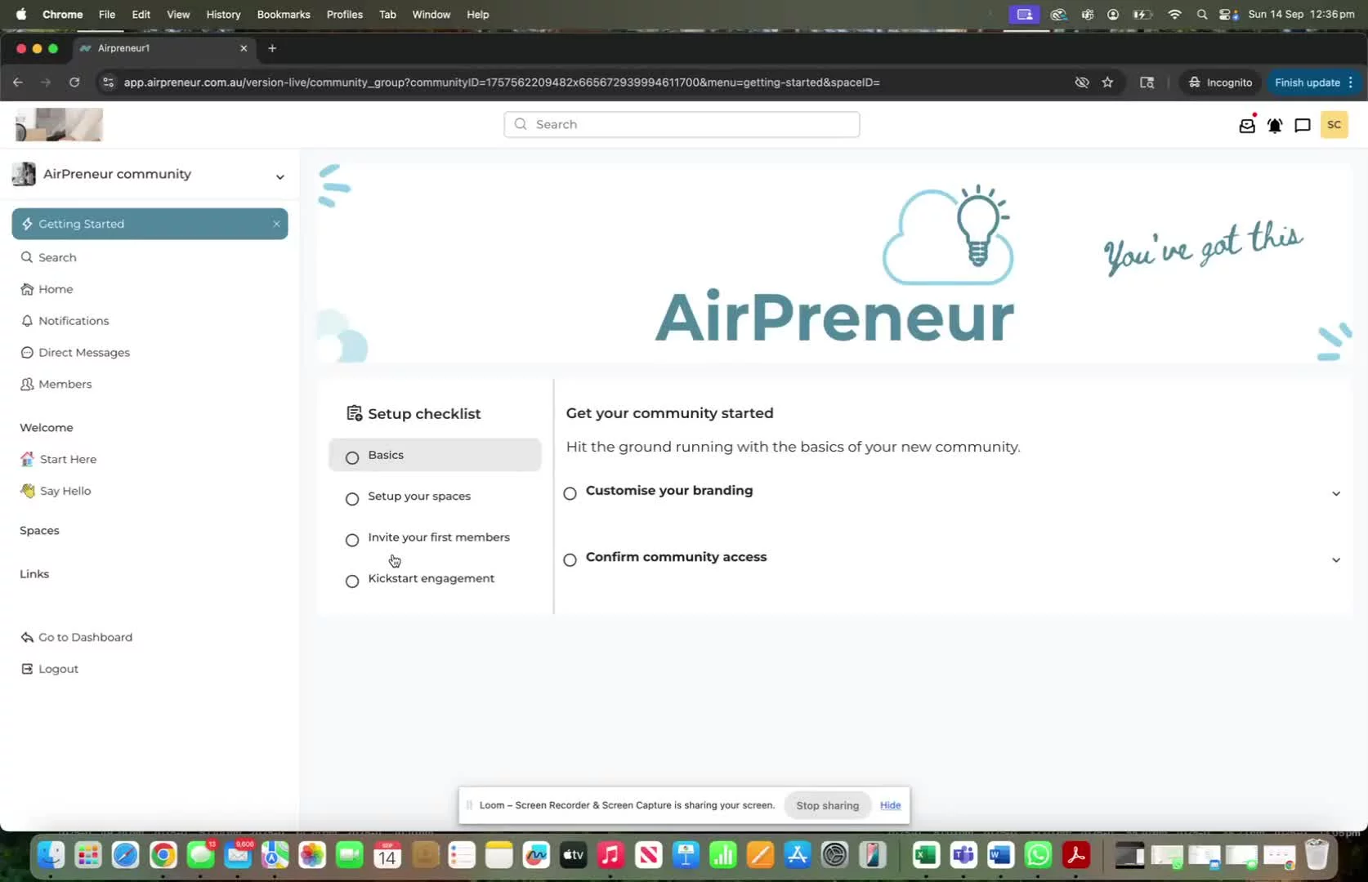Open the Wi-Fi status menu icon
The height and width of the screenshot is (882, 1368).
[1174, 14]
